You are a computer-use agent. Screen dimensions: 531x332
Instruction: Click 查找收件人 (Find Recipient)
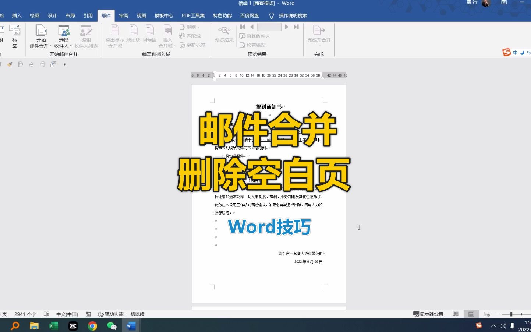point(255,36)
